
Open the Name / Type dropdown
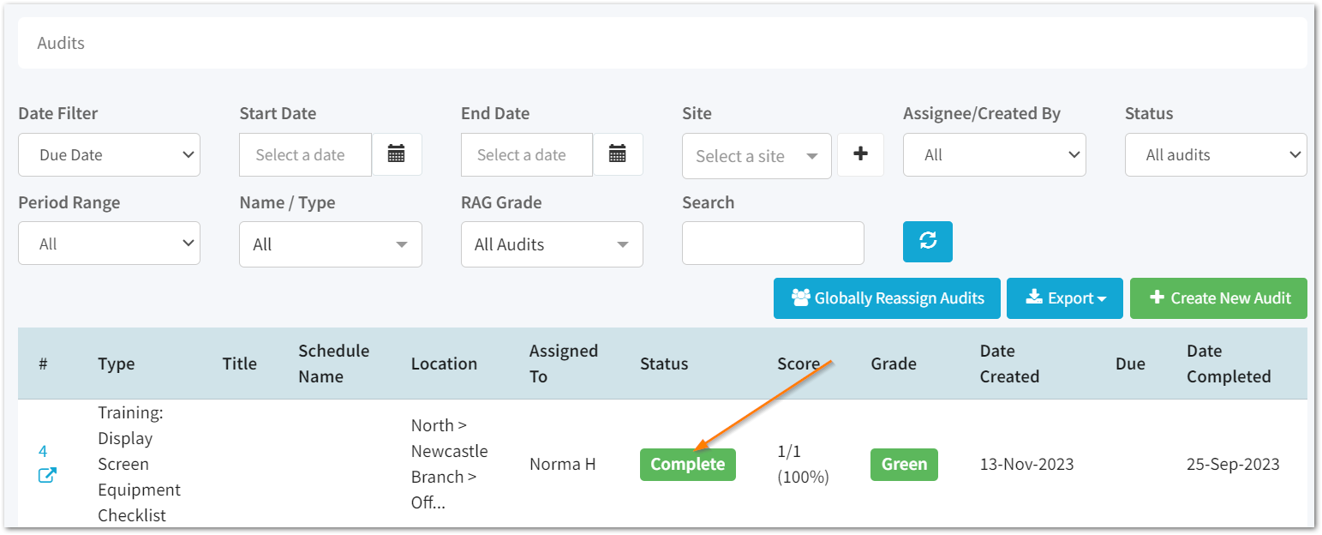pyautogui.click(x=330, y=243)
